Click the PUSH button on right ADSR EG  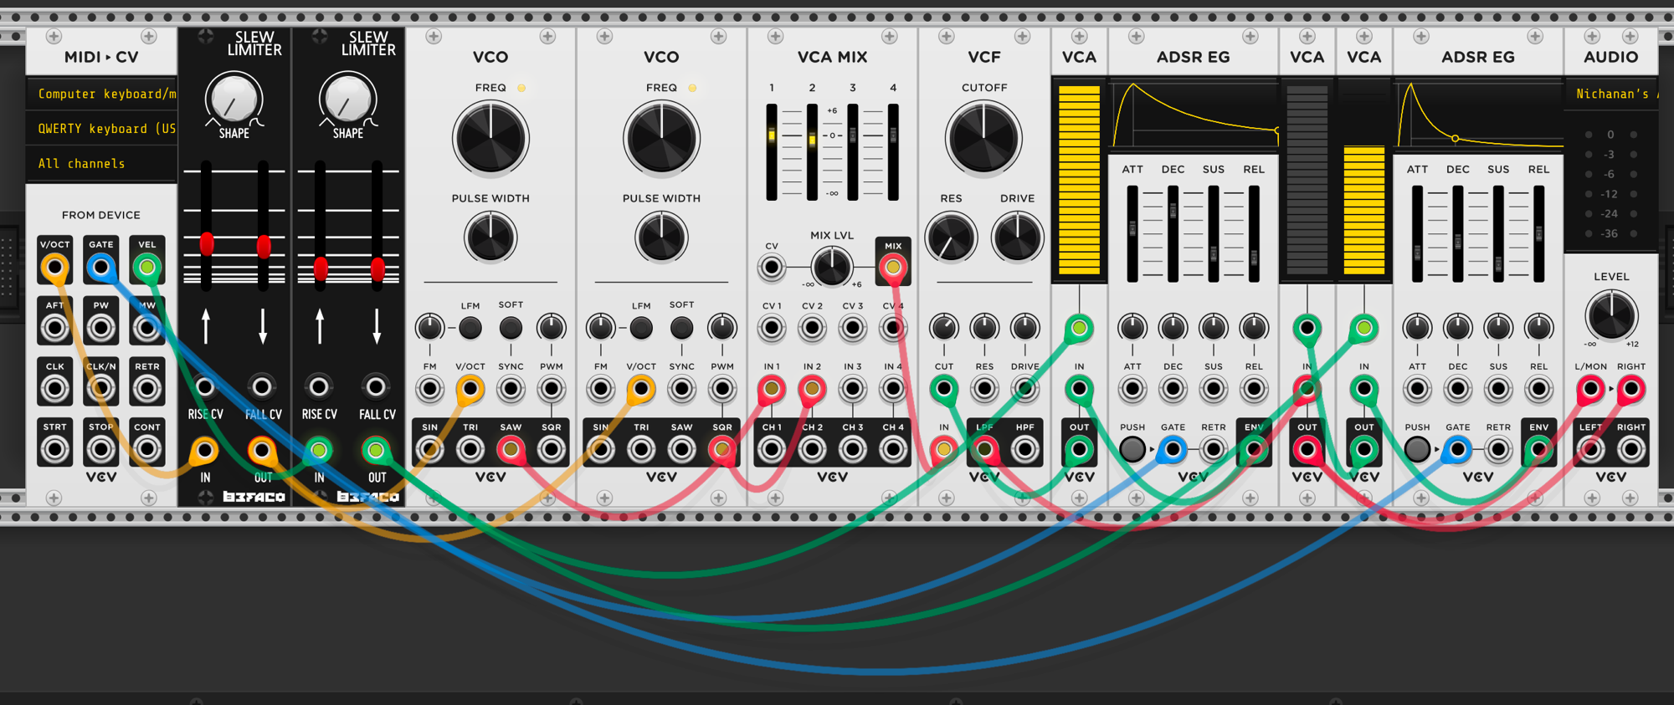(x=1417, y=450)
